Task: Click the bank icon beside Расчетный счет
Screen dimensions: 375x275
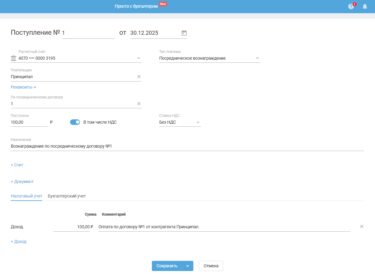Action: pos(14,58)
